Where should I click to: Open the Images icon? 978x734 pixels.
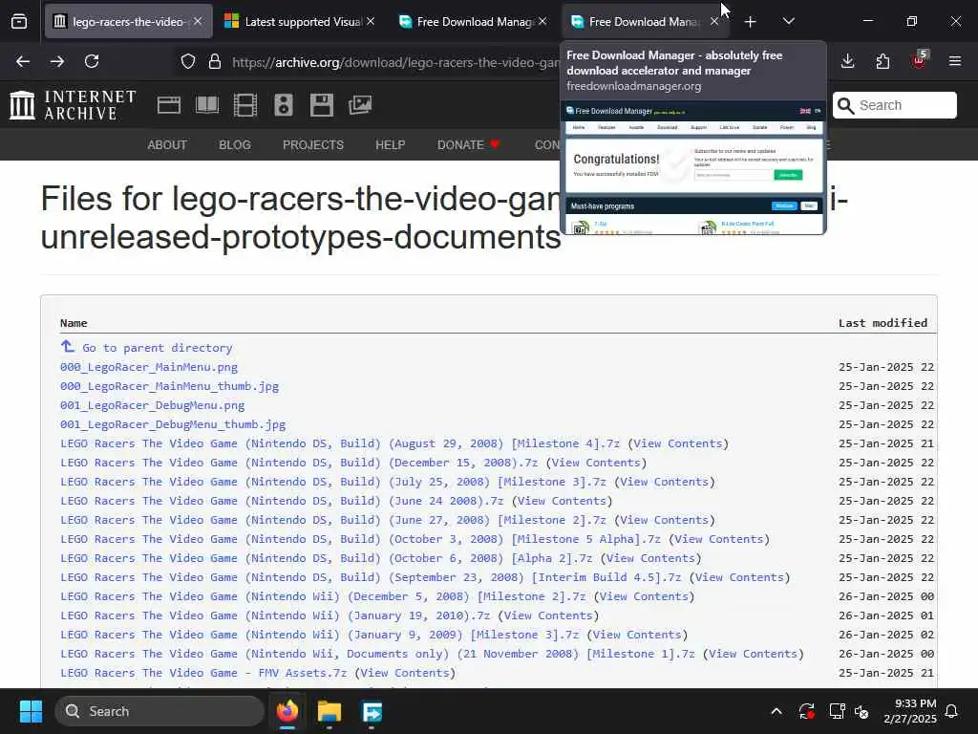(360, 105)
